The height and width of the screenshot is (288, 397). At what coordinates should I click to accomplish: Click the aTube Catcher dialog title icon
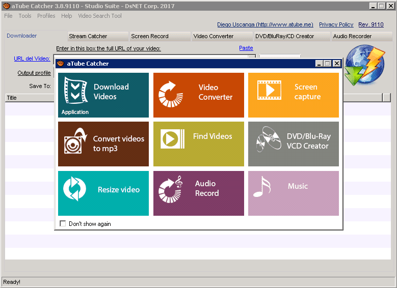coord(60,64)
